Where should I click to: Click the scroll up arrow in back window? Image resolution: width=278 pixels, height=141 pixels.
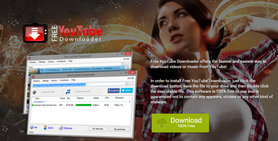pyautogui.click(x=127, y=68)
